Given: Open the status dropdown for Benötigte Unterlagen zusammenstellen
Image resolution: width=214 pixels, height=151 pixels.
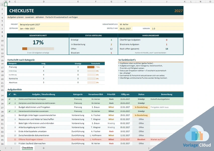Looking at the screenshot, I should click(x=141, y=115).
